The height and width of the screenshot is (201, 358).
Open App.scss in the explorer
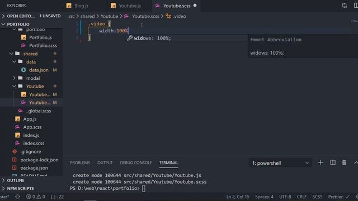point(32,127)
